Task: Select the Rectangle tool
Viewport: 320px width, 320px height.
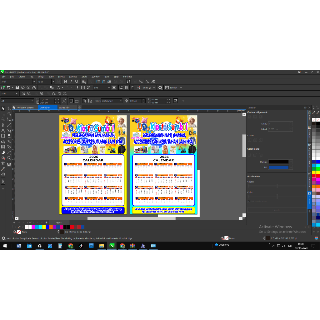Action: [3, 136]
